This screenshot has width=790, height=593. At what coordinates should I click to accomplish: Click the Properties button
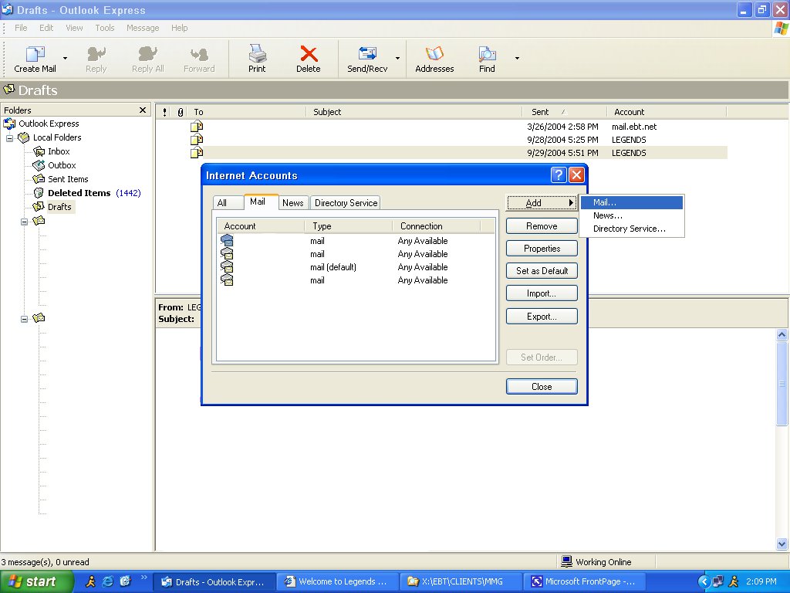[x=542, y=249]
